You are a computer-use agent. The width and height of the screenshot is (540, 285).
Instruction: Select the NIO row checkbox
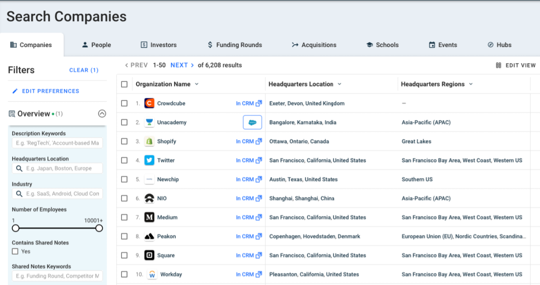[124, 198]
